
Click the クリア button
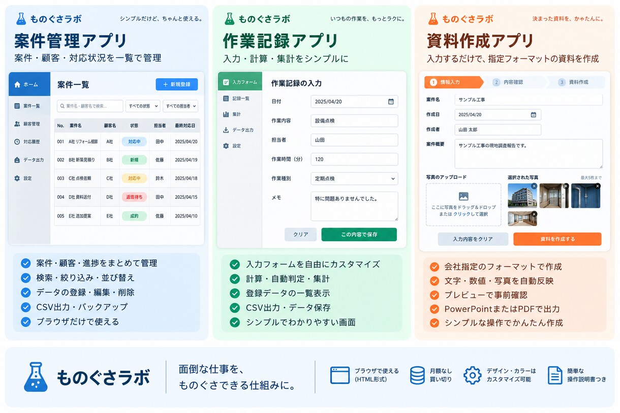tap(301, 234)
